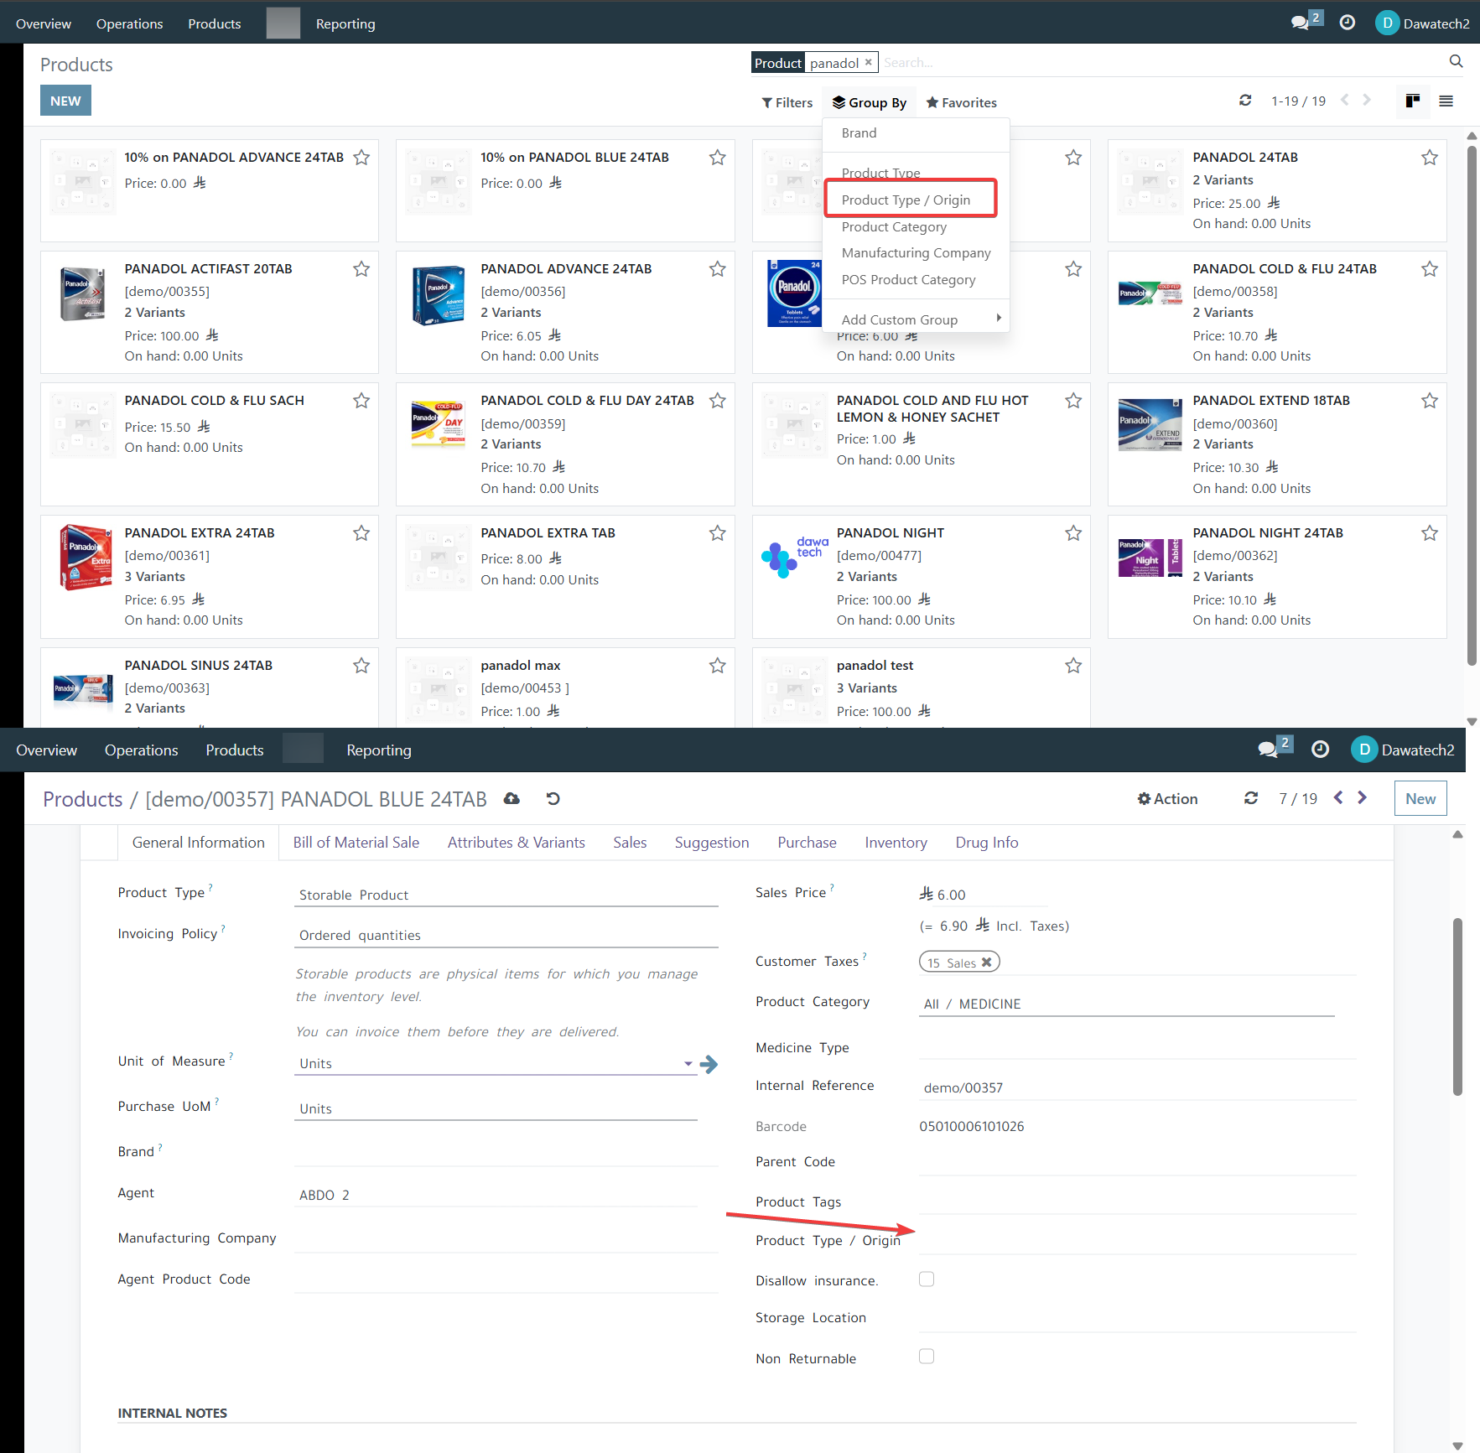Open discuss messages icon in lower navbar
The height and width of the screenshot is (1453, 1480).
1268,749
